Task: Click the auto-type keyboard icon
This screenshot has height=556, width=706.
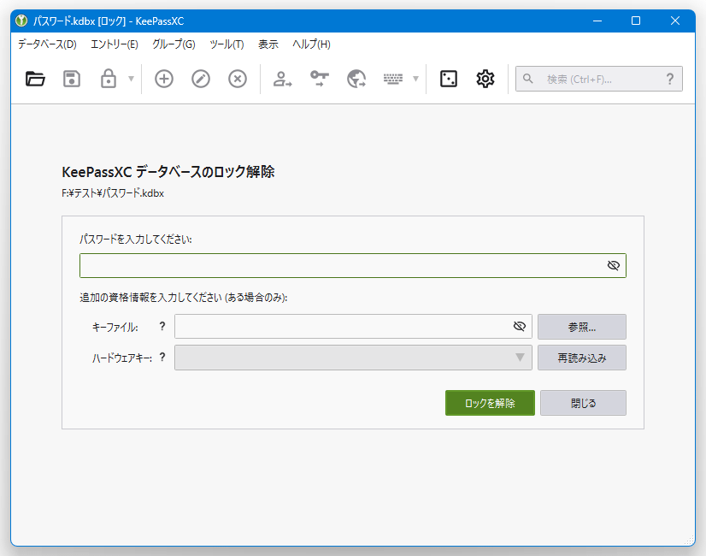Action: (393, 79)
